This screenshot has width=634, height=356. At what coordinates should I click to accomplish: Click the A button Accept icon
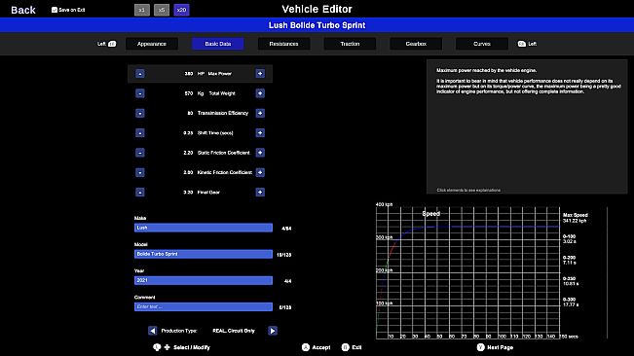pos(306,347)
